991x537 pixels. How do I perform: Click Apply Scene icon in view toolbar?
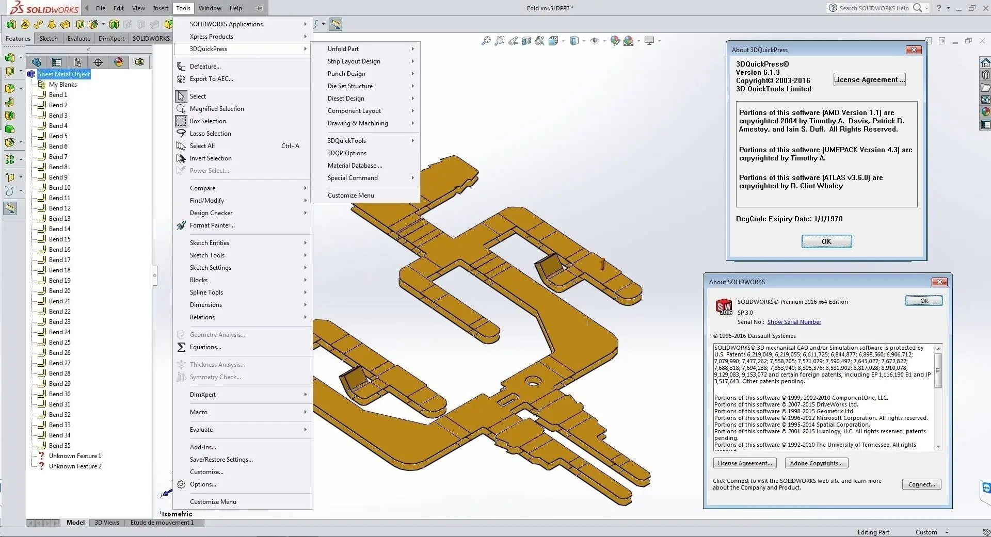[x=628, y=41]
